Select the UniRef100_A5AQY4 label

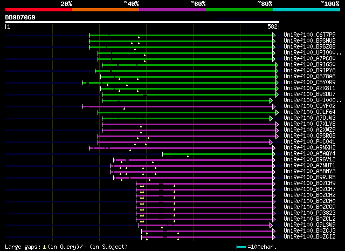coord(309,154)
